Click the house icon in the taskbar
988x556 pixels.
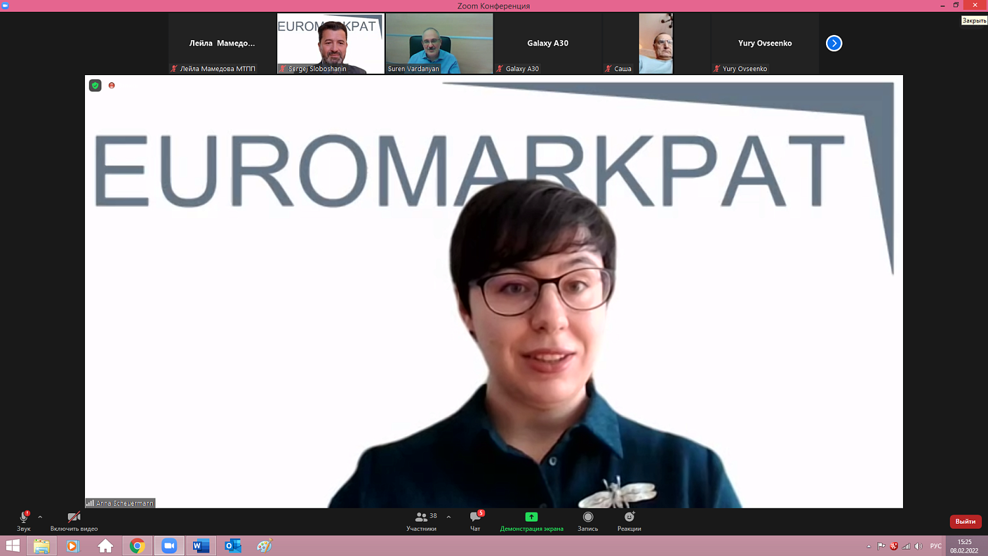(105, 546)
